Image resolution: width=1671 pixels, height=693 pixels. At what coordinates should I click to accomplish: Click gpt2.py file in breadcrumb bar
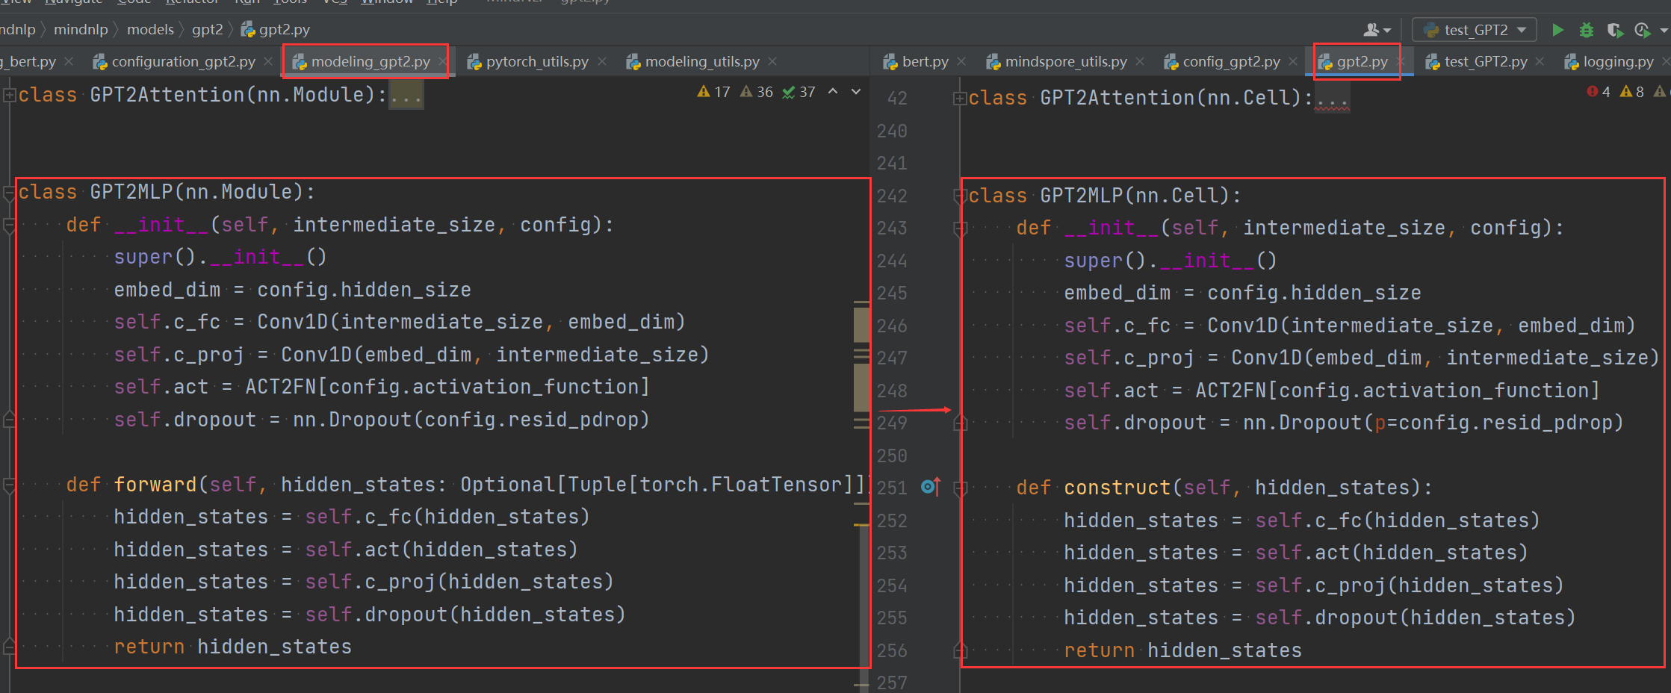pos(276,30)
